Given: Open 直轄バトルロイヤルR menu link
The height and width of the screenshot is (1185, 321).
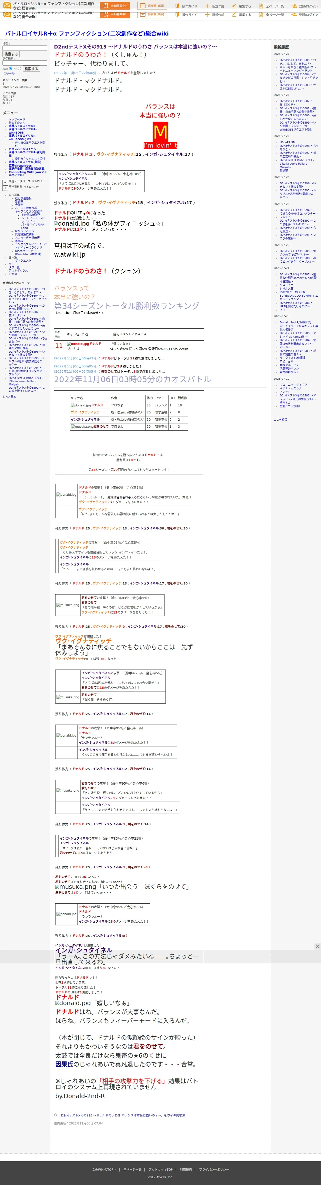Looking at the screenshot, I should (22, 126).
